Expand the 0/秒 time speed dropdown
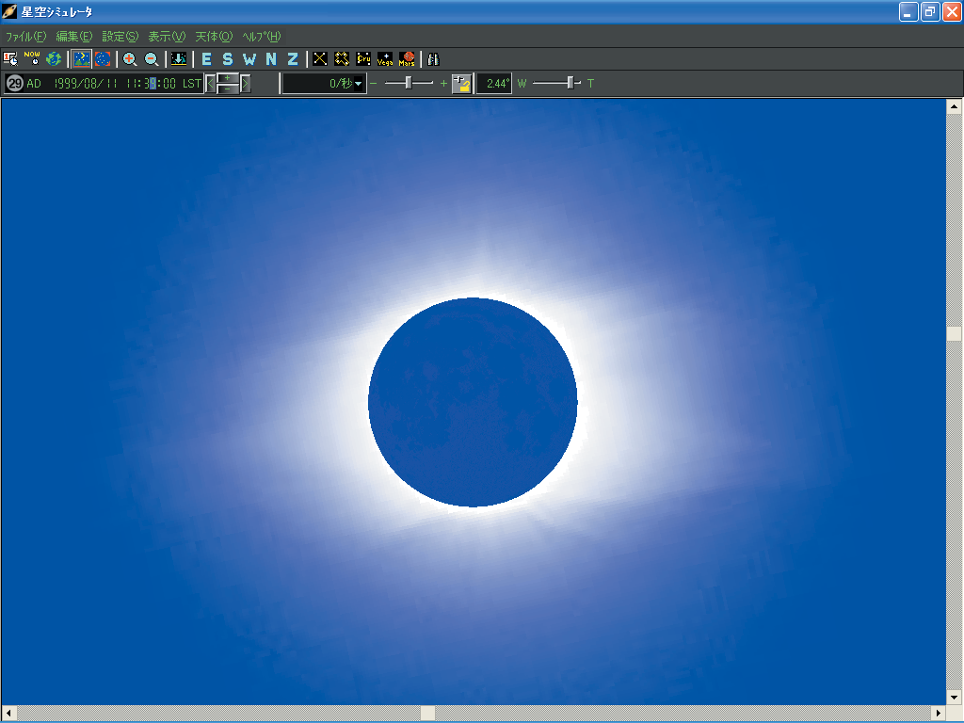The height and width of the screenshot is (723, 964). point(359,84)
